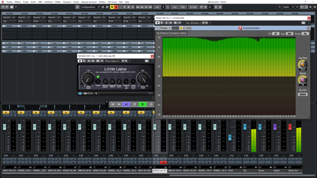The width and height of the screenshot is (317, 178).
Task: Click the record button in transport bar
Action: 151,104
